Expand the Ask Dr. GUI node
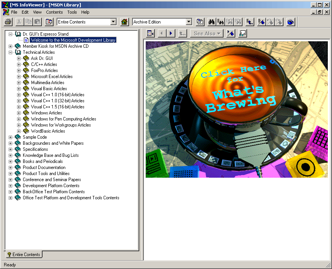 coord(19,58)
